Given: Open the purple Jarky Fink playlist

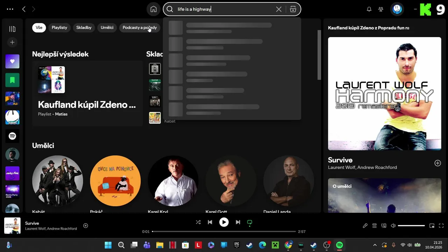Looking at the screenshot, I should pyautogui.click(x=12, y=173).
